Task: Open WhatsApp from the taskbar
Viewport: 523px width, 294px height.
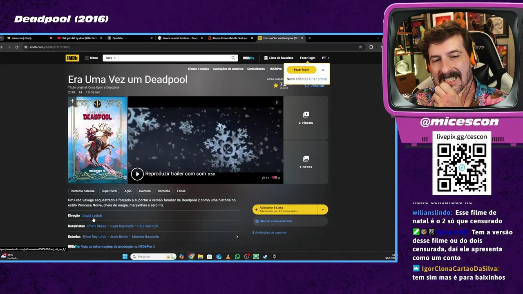Action: tap(237, 257)
